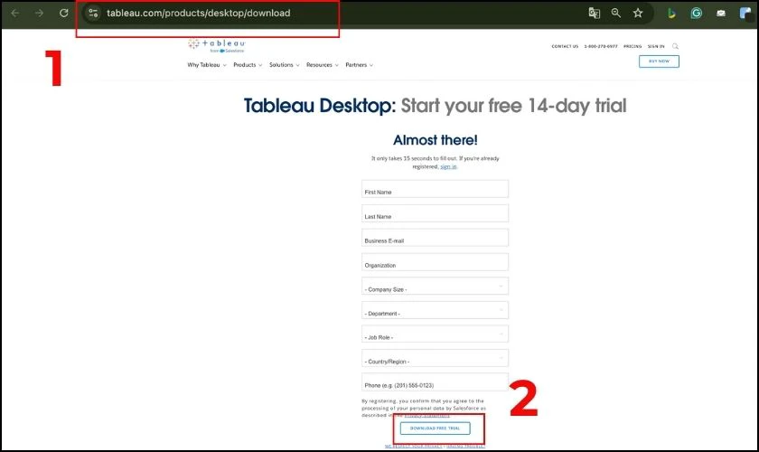Open the Company Size dropdown
The width and height of the screenshot is (759, 452).
[435, 286]
